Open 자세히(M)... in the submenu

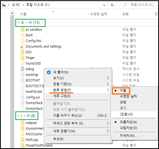pos(128,136)
